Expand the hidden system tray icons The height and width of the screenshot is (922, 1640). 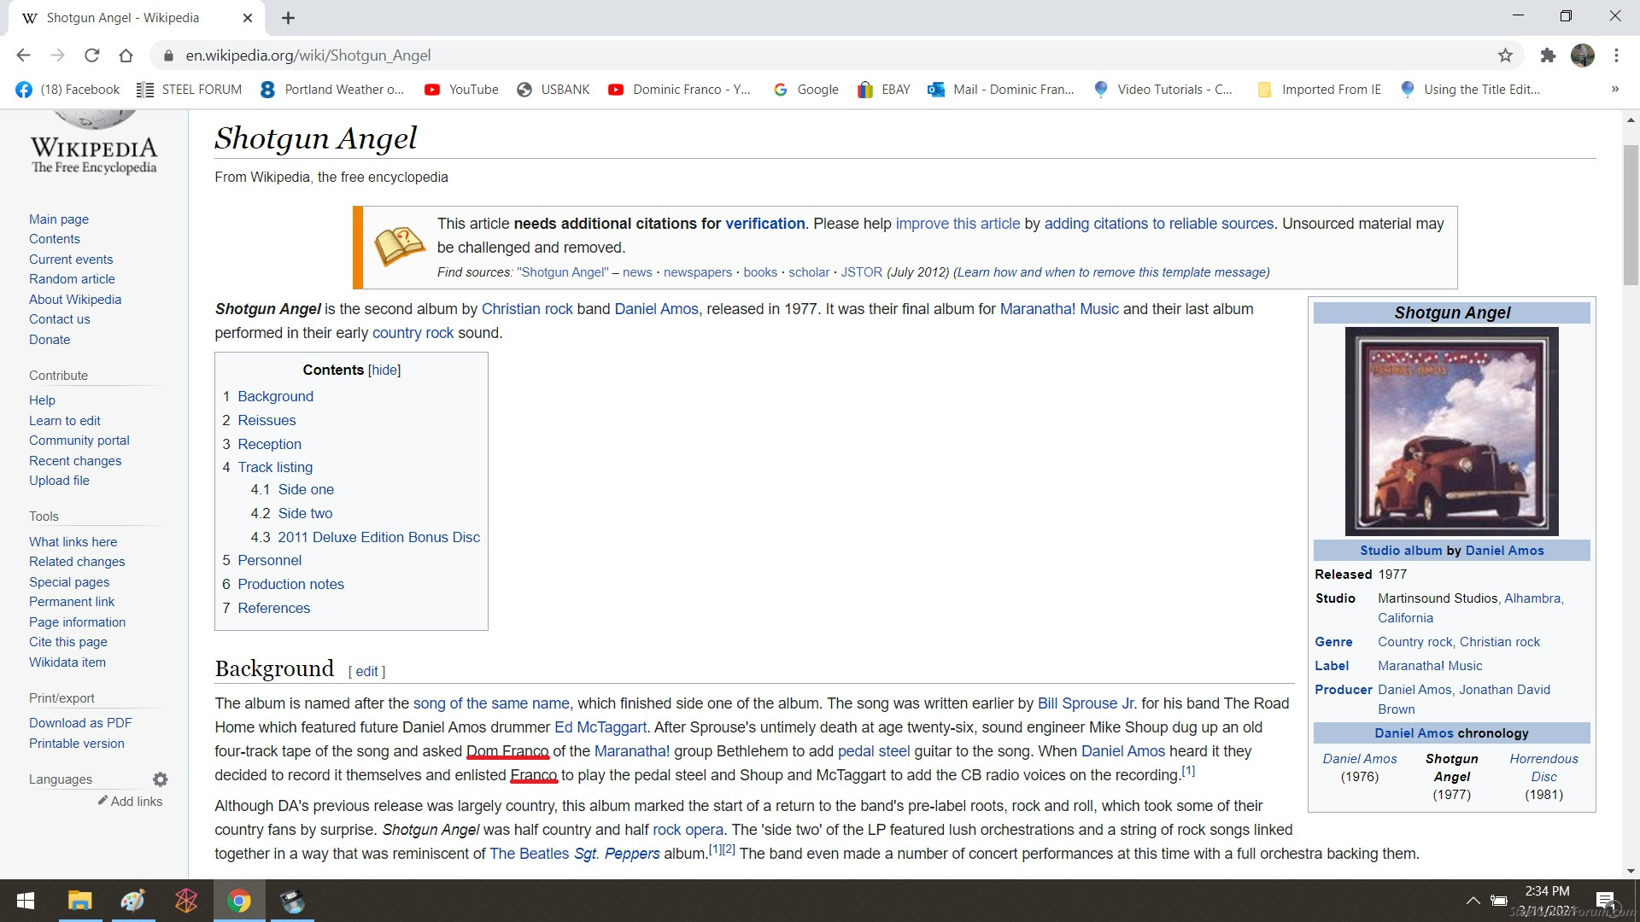coord(1473,900)
